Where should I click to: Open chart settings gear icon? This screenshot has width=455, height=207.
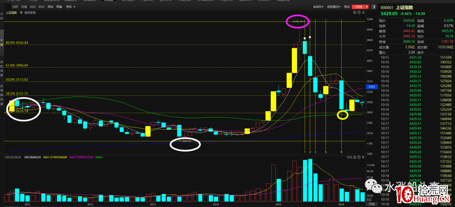[356, 13]
